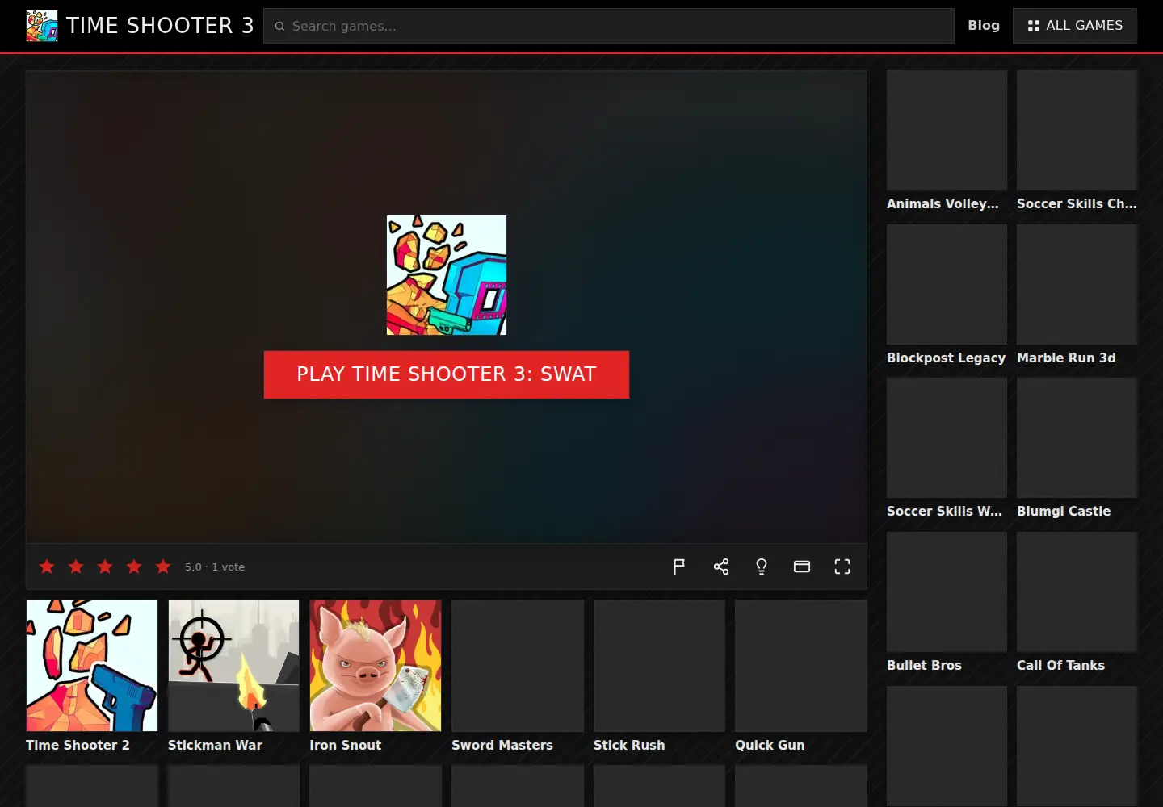Open the Soccer Skills W... game card
Image resolution: width=1163 pixels, height=807 pixels.
click(947, 449)
